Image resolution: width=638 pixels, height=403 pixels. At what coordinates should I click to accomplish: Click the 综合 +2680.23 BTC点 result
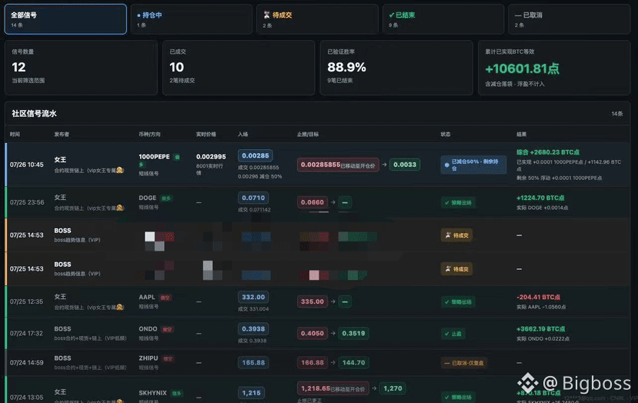tap(548, 152)
